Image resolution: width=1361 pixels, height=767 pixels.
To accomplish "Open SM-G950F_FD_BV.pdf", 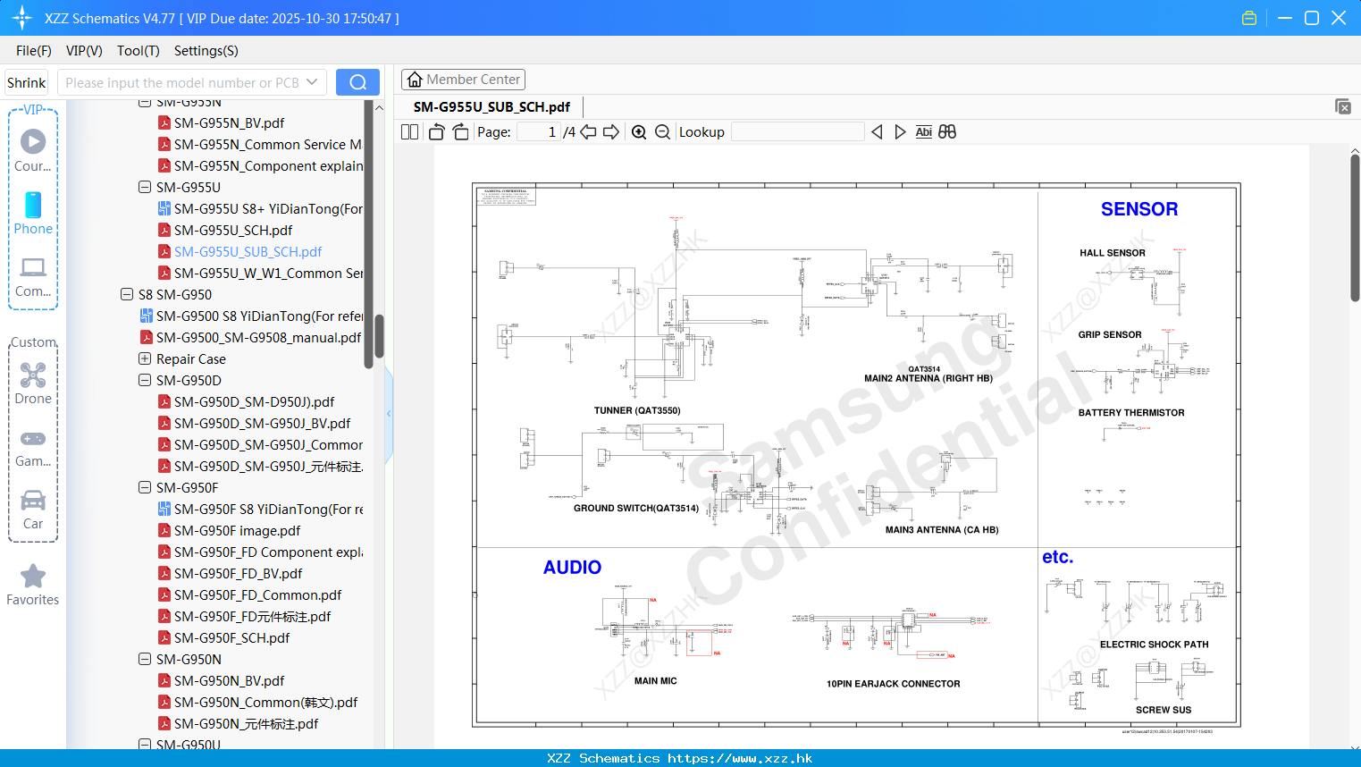I will pyautogui.click(x=238, y=573).
